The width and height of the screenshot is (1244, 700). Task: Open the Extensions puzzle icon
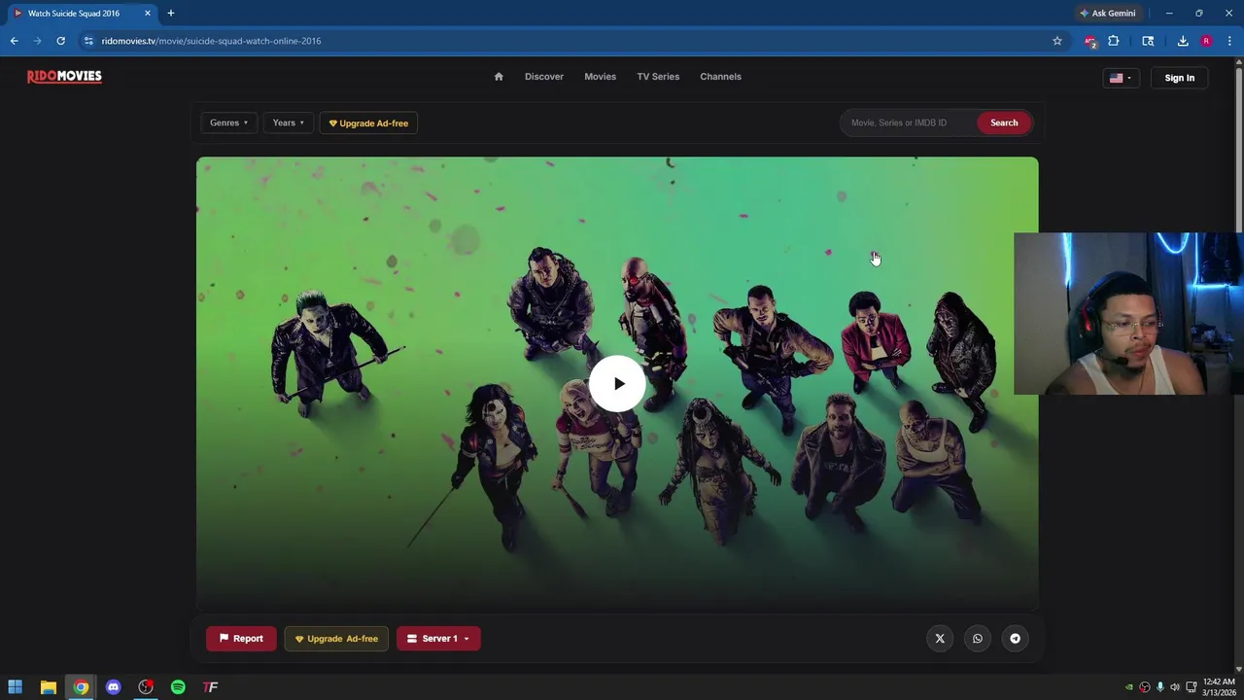[1114, 41]
